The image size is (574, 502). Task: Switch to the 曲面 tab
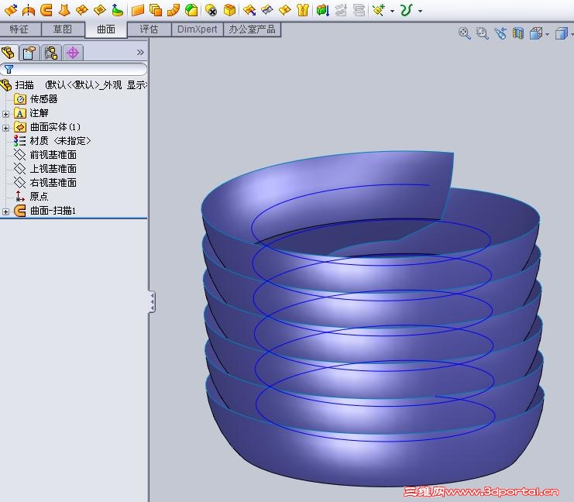click(x=106, y=29)
